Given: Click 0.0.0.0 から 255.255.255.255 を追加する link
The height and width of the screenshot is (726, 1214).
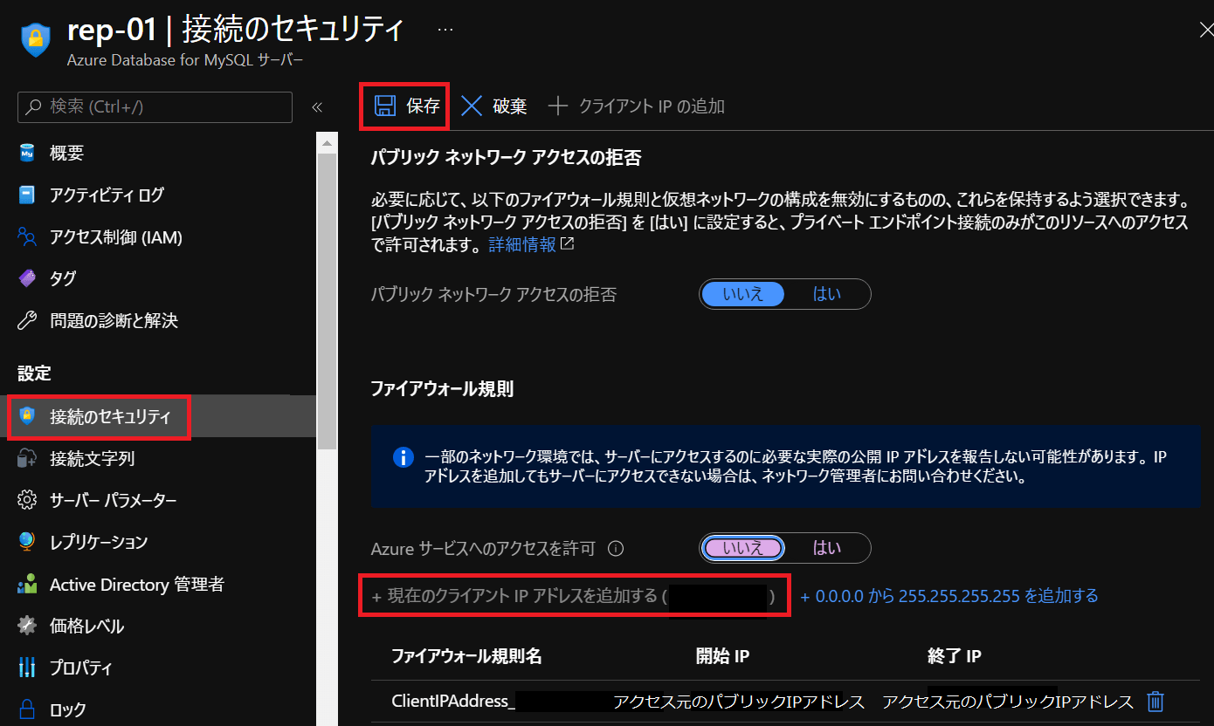Looking at the screenshot, I should coord(949,596).
